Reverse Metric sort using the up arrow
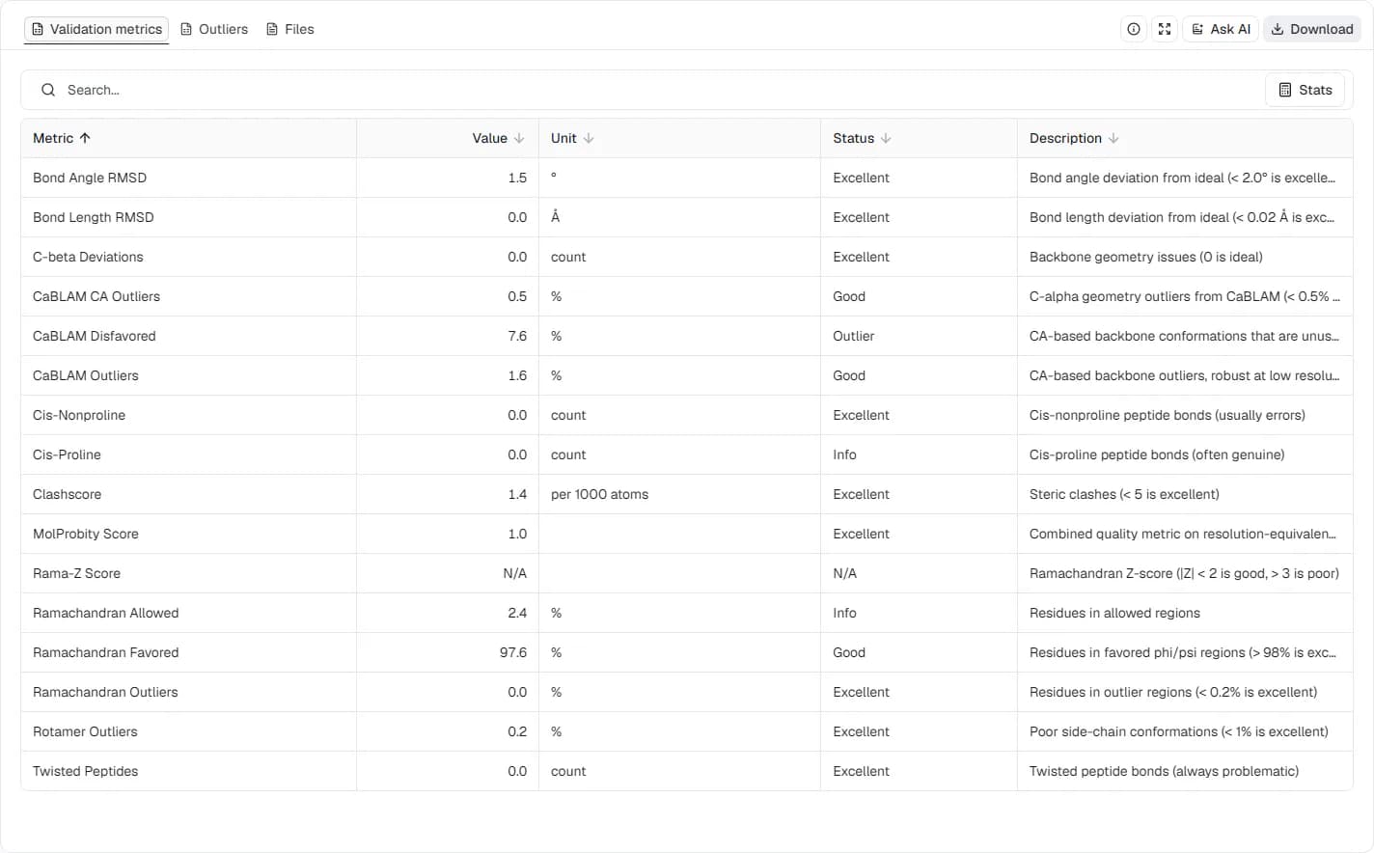Viewport: 1374px width, 853px height. 85,138
